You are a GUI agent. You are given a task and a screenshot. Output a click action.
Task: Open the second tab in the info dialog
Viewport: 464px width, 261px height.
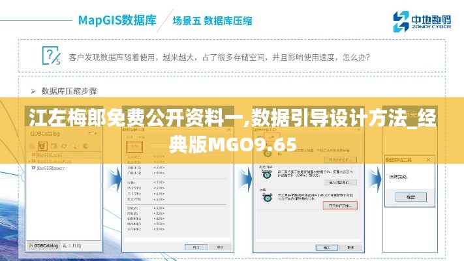(x=142, y=137)
